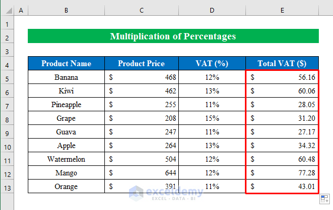Select the Total VAT cell 77.28
The width and height of the screenshot is (333, 210).
click(282, 173)
